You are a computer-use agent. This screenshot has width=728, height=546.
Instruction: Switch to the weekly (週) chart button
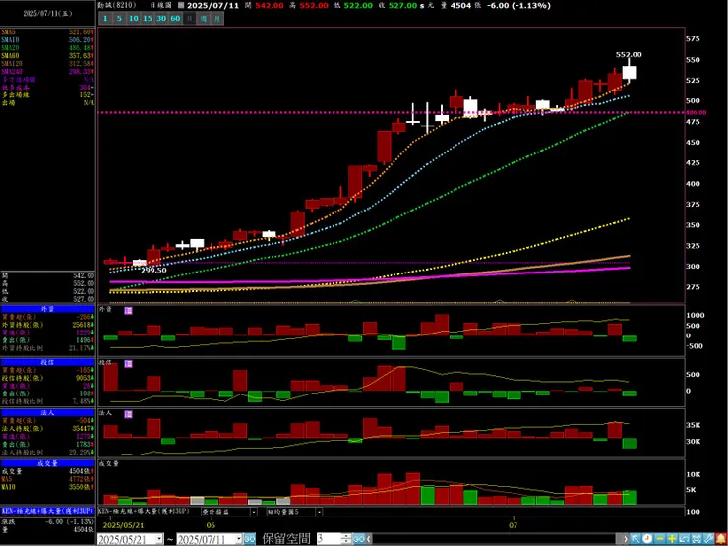coord(204,18)
